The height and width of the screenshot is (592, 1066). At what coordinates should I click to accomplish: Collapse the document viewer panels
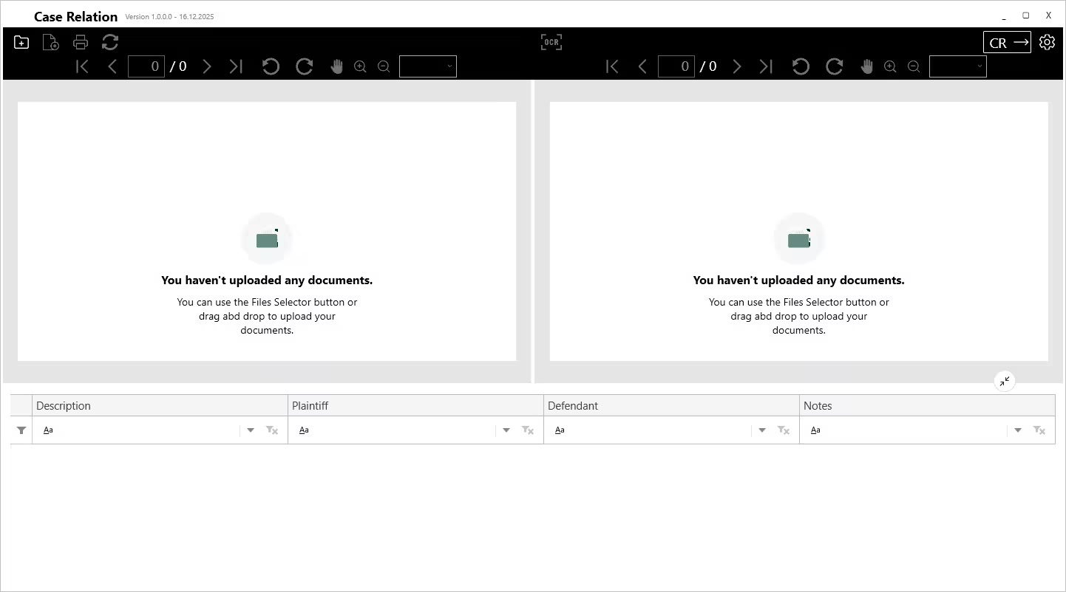tap(1005, 381)
